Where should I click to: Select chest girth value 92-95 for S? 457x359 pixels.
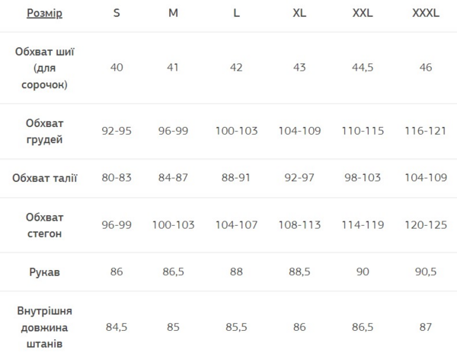click(117, 131)
